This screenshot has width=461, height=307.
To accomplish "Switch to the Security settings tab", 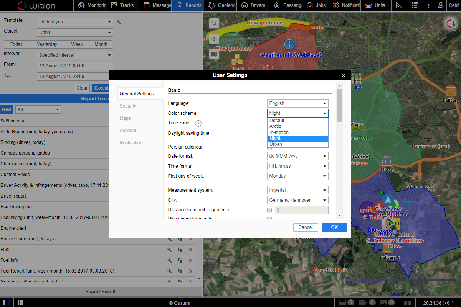I will click(x=128, y=106).
